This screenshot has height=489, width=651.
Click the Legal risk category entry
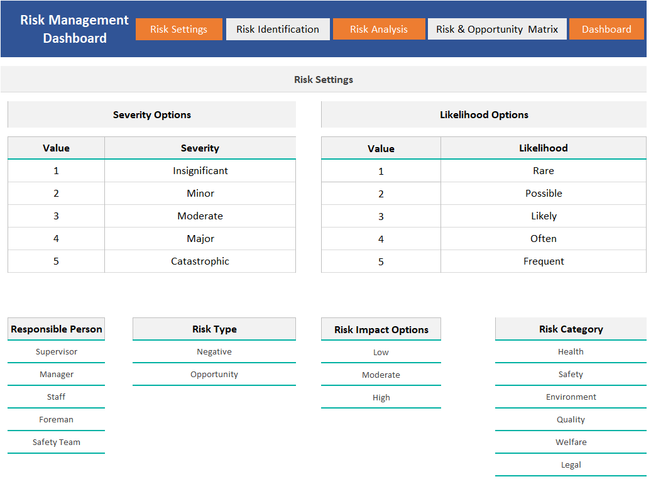pos(571,464)
